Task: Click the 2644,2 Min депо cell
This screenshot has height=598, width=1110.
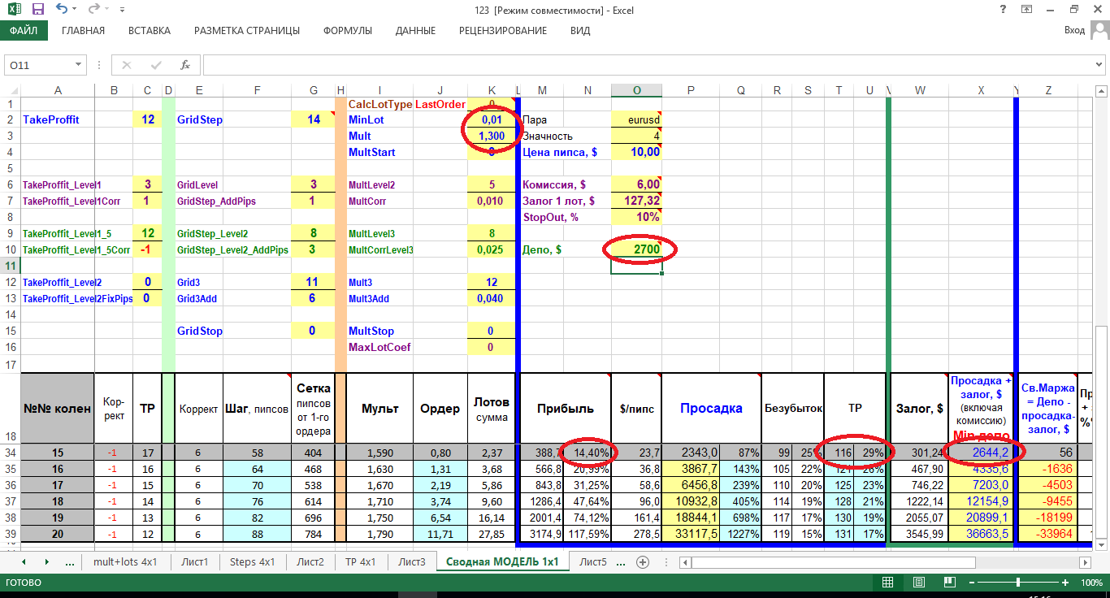Action: coord(980,453)
